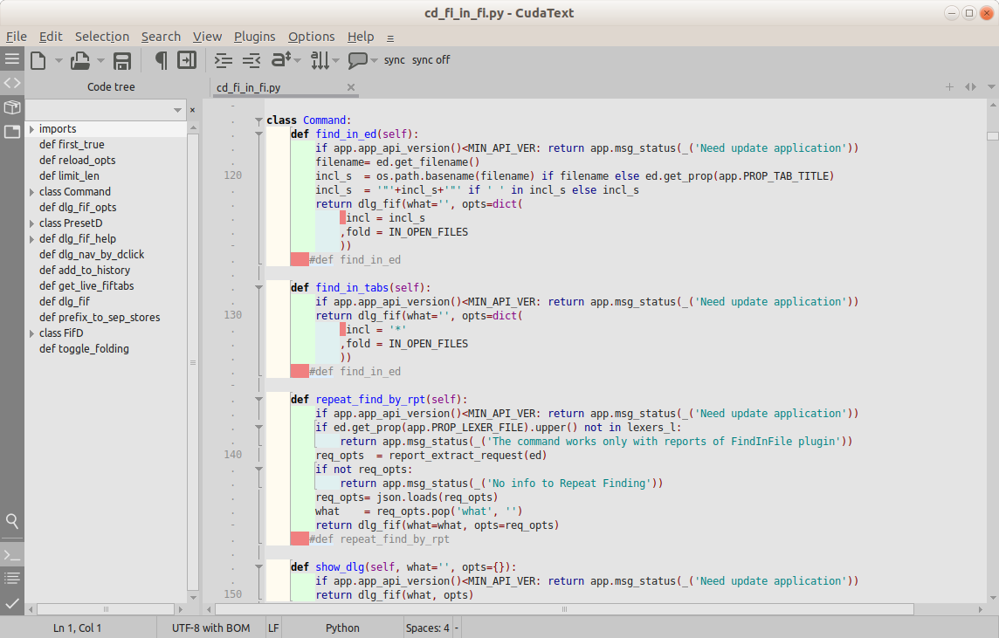Click the Search magnifier sidebar icon
999x638 pixels.
(x=12, y=521)
